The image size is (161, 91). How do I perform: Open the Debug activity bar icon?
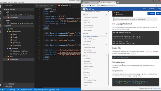coord(1,26)
